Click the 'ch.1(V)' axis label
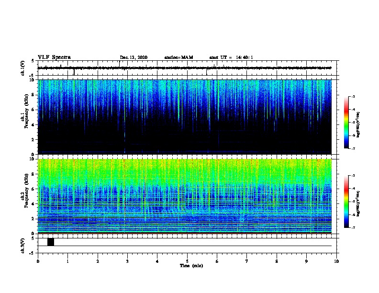The image size is (379, 293). pos(23,68)
